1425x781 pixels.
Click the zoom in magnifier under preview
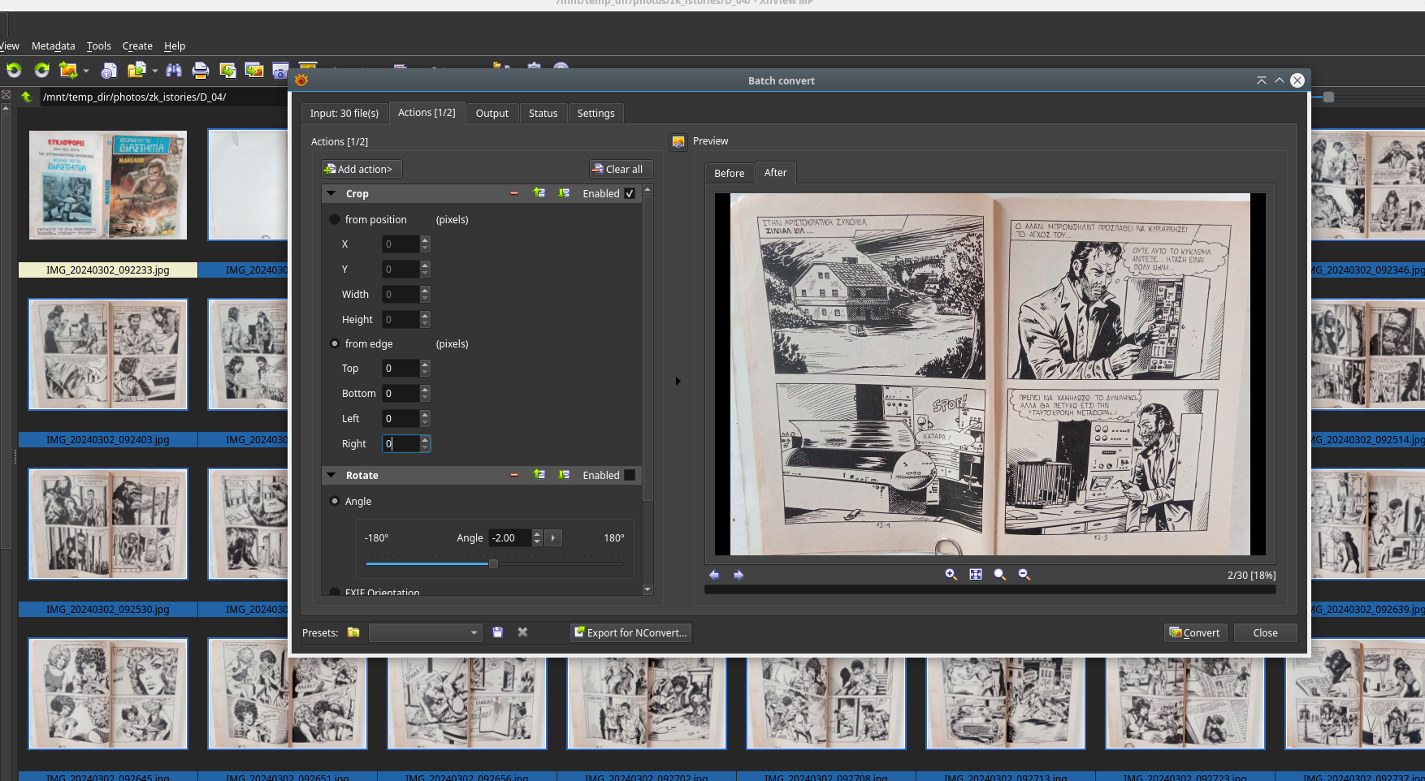[x=951, y=575]
